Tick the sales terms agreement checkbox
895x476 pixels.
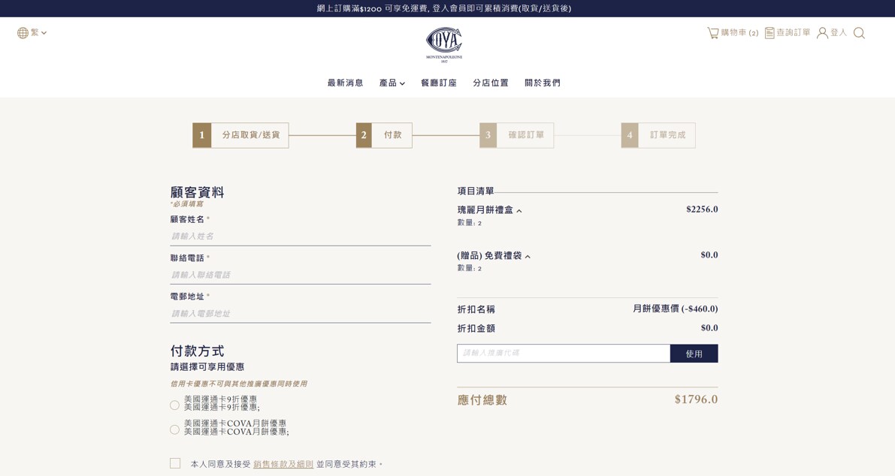coord(175,463)
